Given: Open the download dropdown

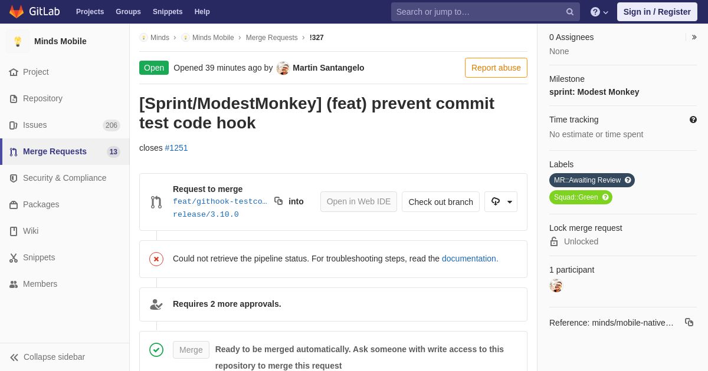Looking at the screenshot, I should (x=501, y=201).
